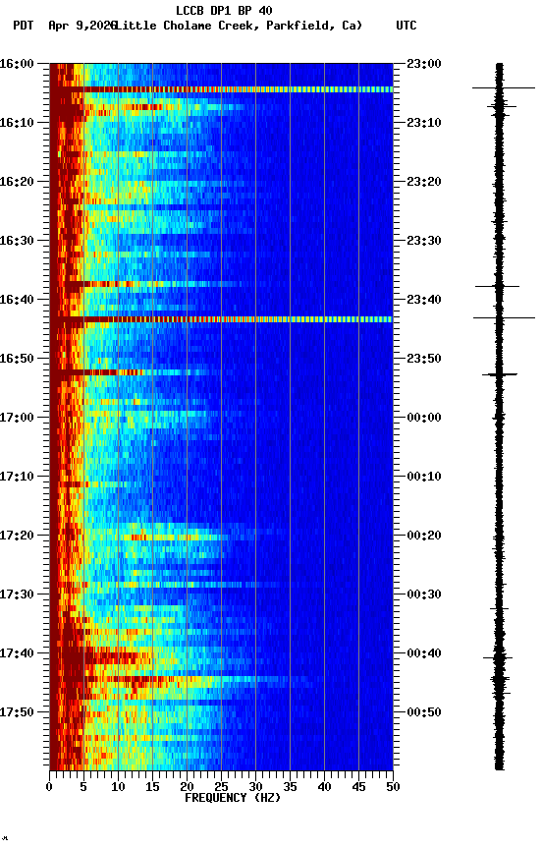542x849 pixels.
Task: Click the 17:10 PDT time label
Action: [x=17, y=477]
